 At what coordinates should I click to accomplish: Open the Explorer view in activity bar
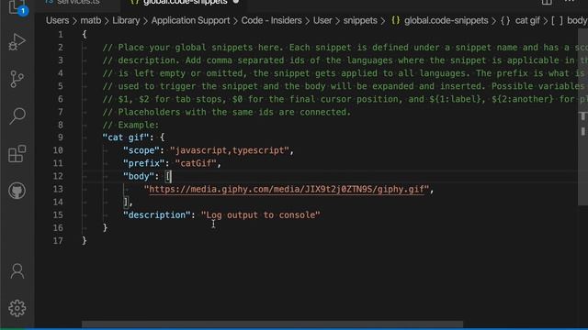click(x=17, y=6)
